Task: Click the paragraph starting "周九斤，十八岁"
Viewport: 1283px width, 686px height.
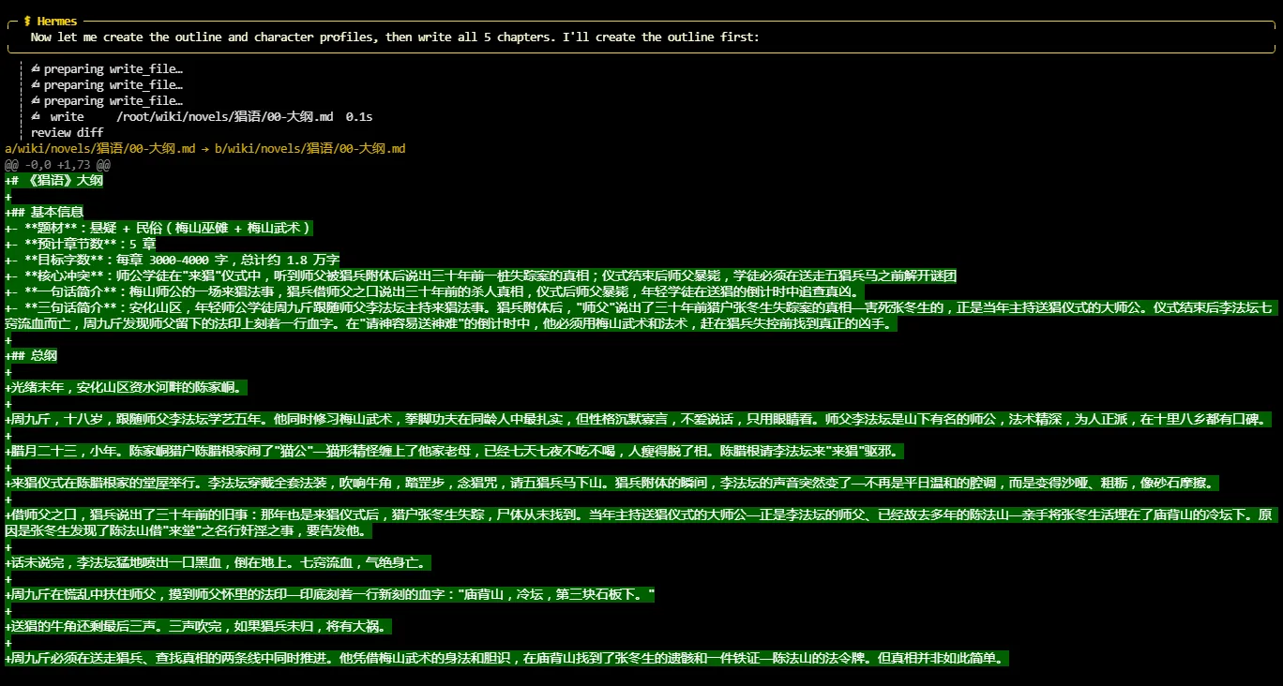Action: pos(639,419)
